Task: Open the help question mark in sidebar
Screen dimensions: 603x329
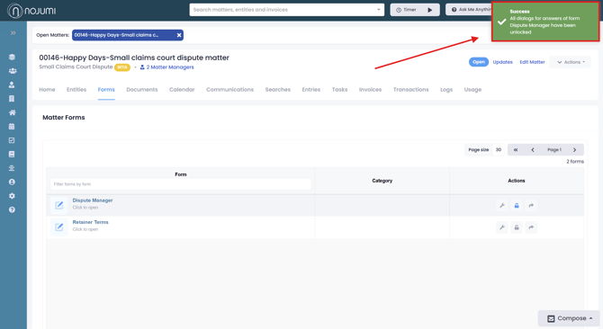Action: click(x=12, y=209)
